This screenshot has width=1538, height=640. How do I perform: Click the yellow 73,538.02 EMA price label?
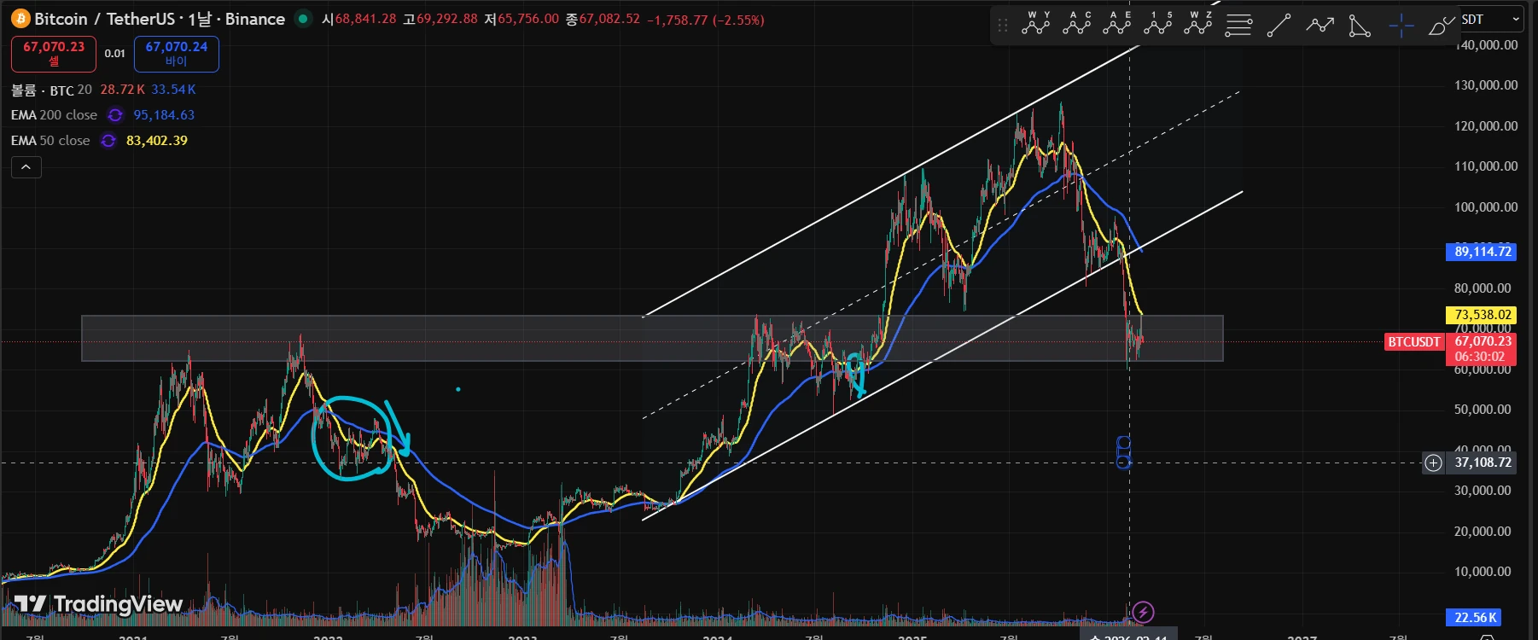(x=1483, y=315)
